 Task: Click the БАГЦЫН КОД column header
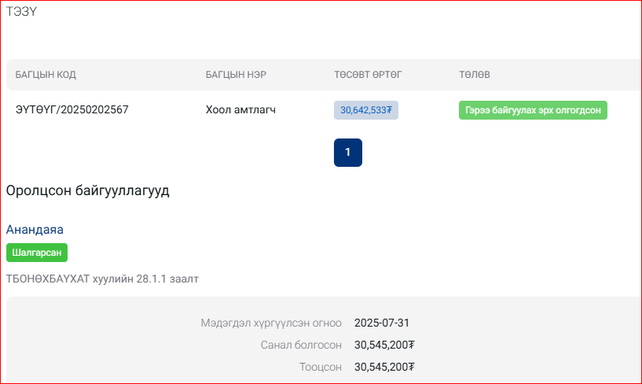46,75
